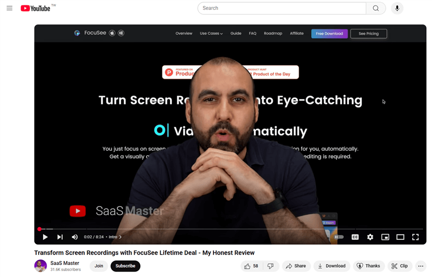Screen dimensions: 432x277
Task: Switch to theater mode
Action: click(x=400, y=237)
